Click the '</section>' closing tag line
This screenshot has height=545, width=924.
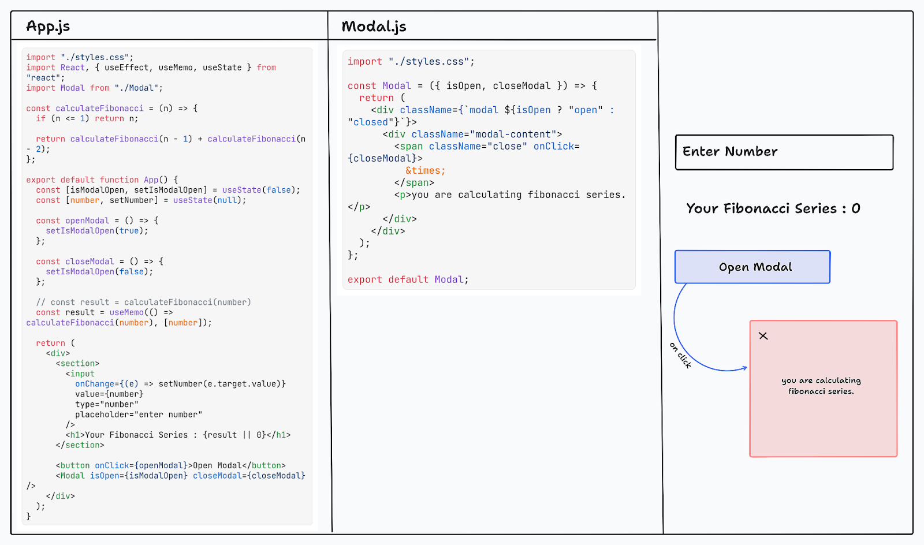[x=80, y=445]
